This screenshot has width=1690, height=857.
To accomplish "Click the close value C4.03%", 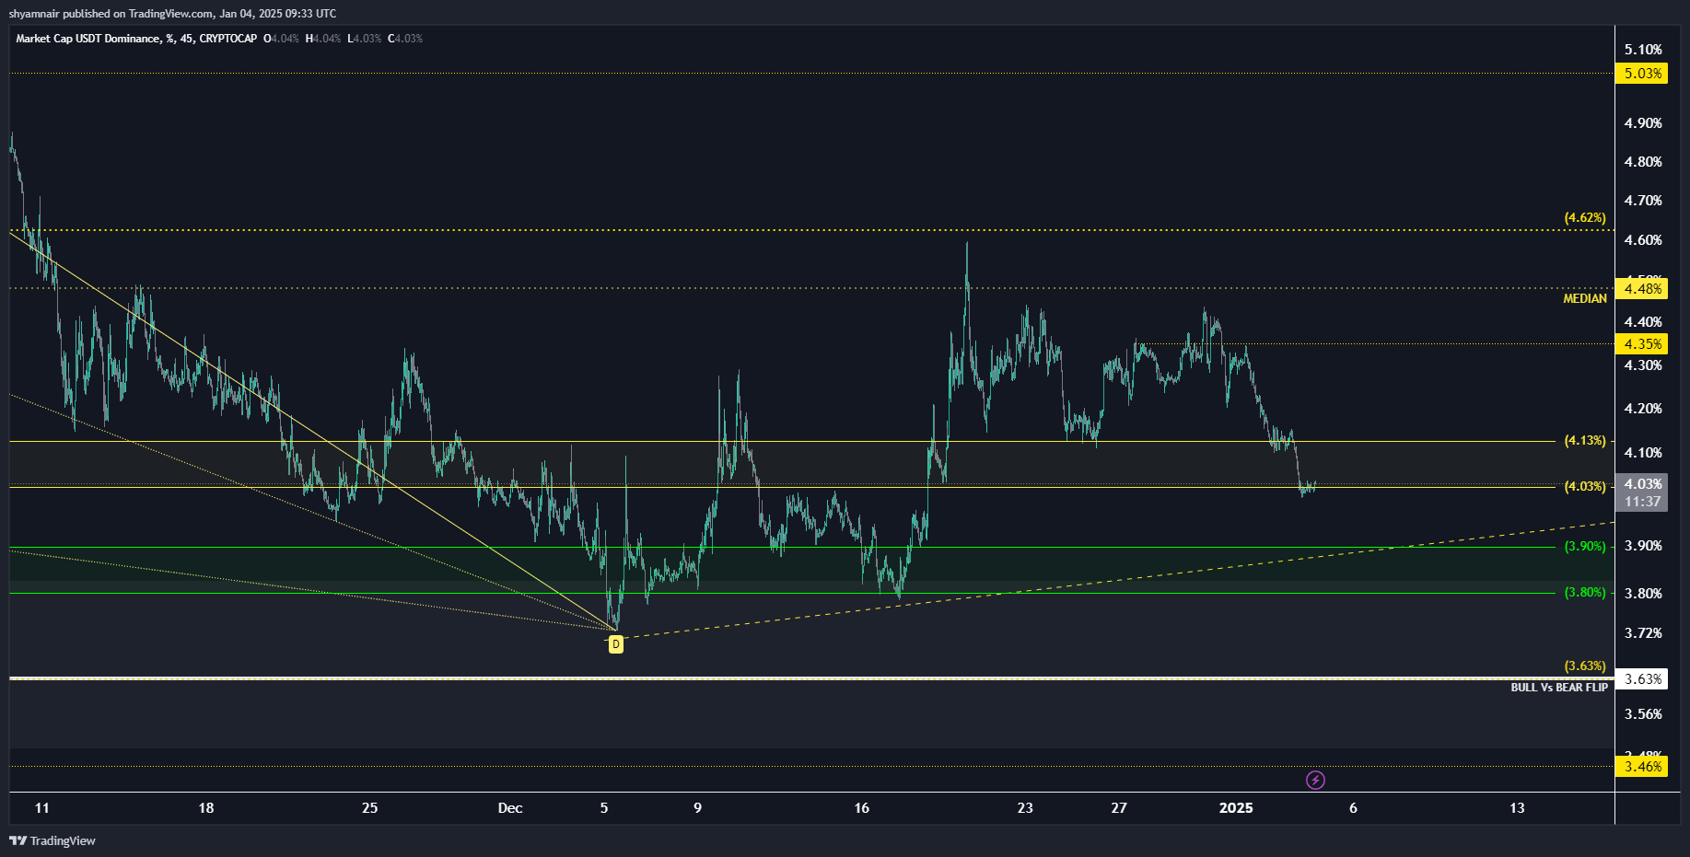I will (x=405, y=39).
